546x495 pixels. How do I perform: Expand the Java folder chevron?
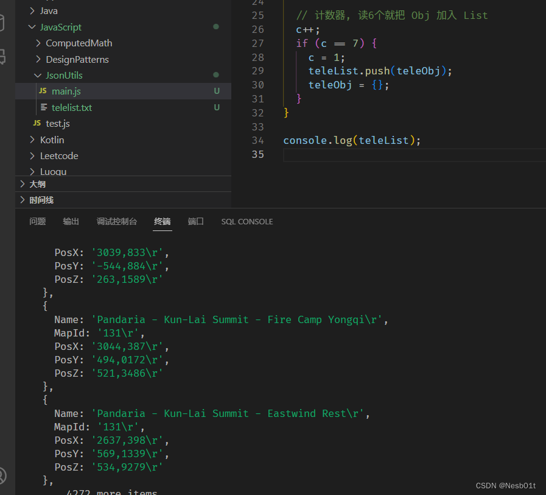[x=32, y=11]
